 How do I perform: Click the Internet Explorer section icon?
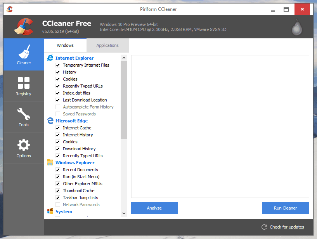coord(50,58)
